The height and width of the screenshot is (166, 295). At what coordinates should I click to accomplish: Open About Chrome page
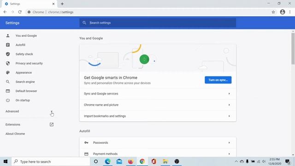coord(15,134)
